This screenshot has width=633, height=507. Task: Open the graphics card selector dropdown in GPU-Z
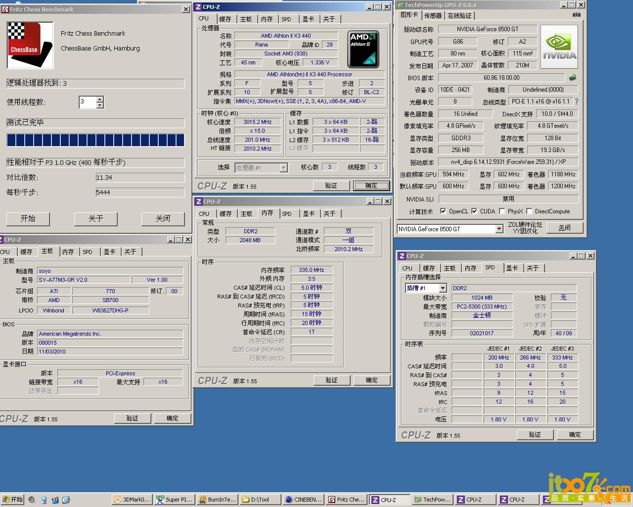click(499, 229)
